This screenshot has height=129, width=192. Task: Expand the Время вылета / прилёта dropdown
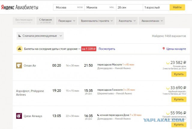pyautogui.click(x=97, y=21)
